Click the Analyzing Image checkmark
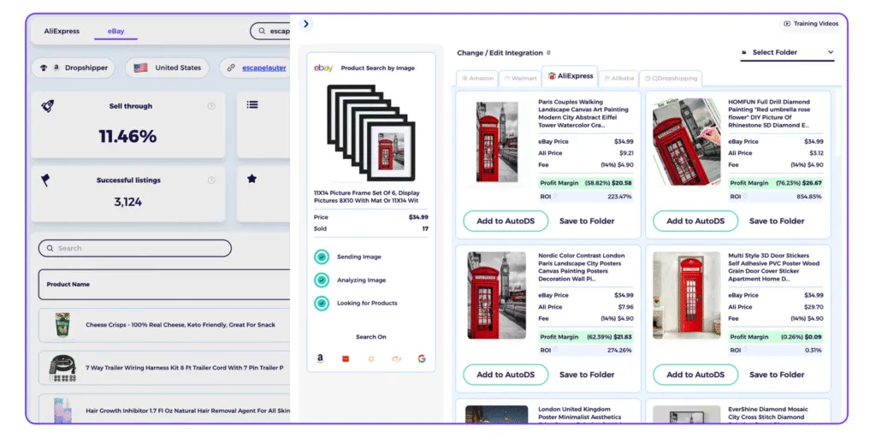The height and width of the screenshot is (443, 876). click(x=322, y=280)
